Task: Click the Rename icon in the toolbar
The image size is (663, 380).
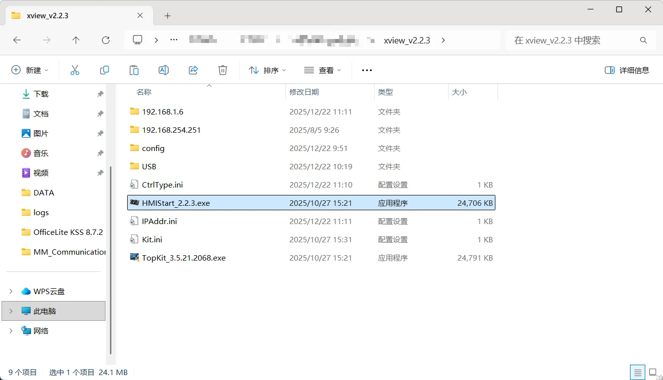Action: pos(164,70)
